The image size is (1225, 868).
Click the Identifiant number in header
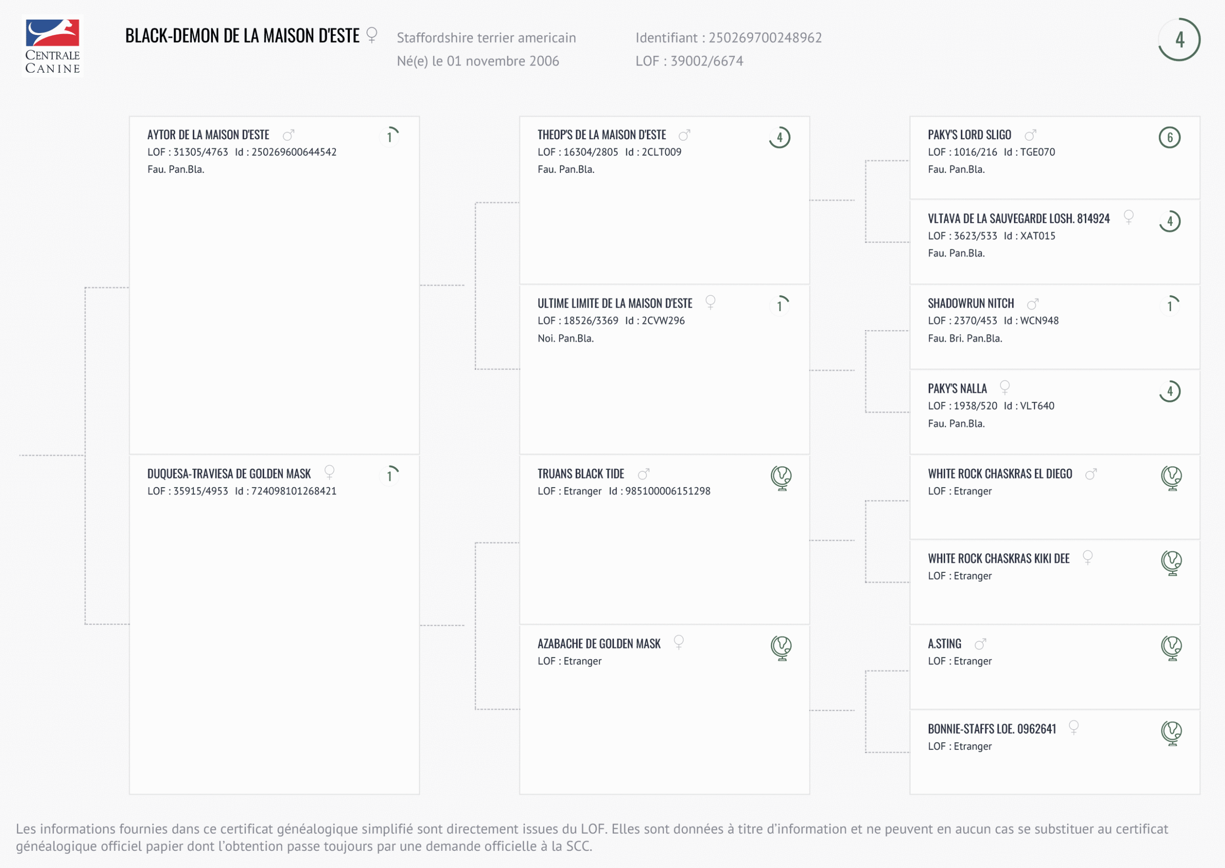point(765,38)
